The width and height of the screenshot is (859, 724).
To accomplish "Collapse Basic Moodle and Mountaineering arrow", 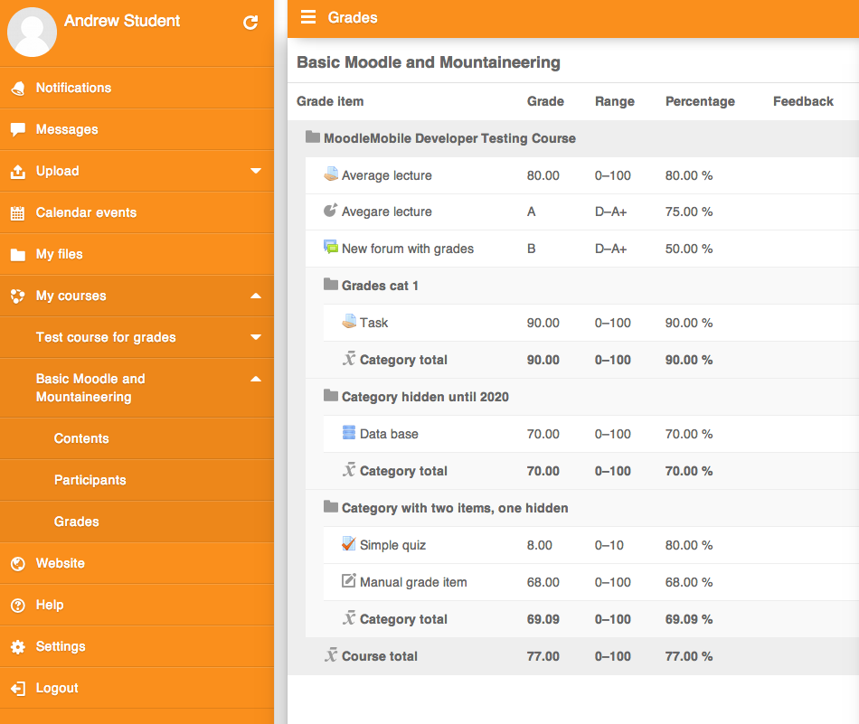I will click(x=256, y=379).
